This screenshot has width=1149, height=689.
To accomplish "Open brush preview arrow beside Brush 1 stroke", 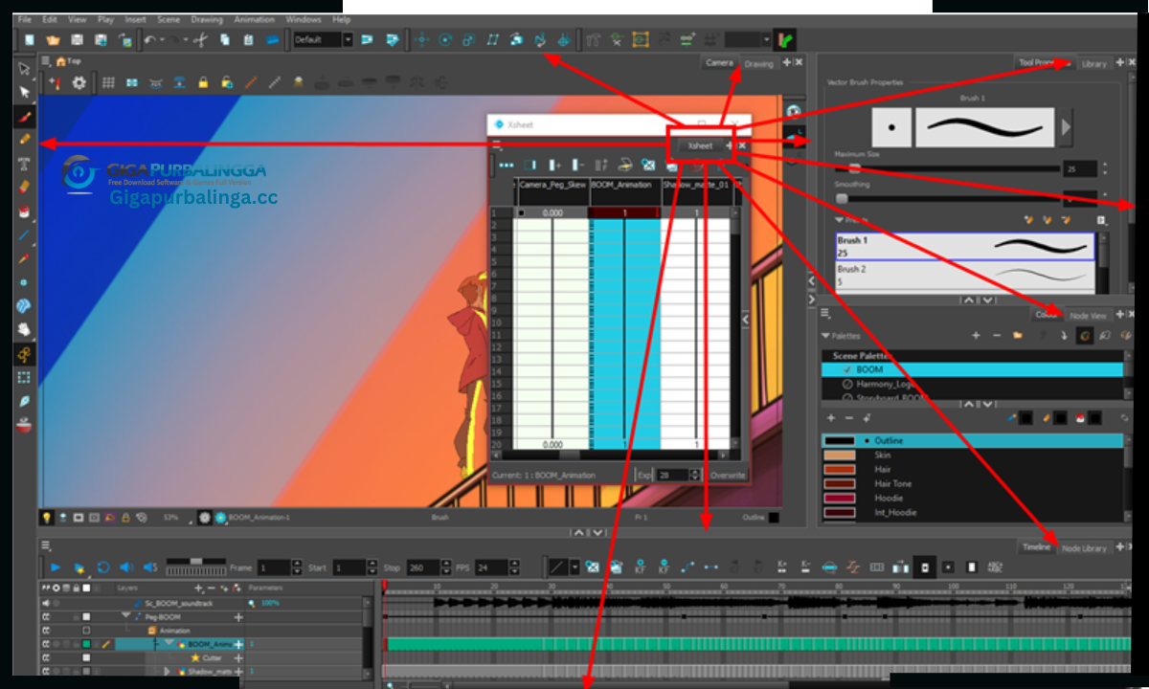I will coord(1067,127).
